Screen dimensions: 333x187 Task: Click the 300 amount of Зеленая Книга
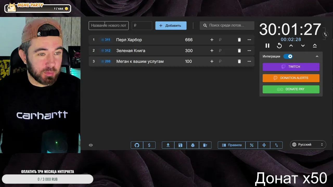[189, 51]
